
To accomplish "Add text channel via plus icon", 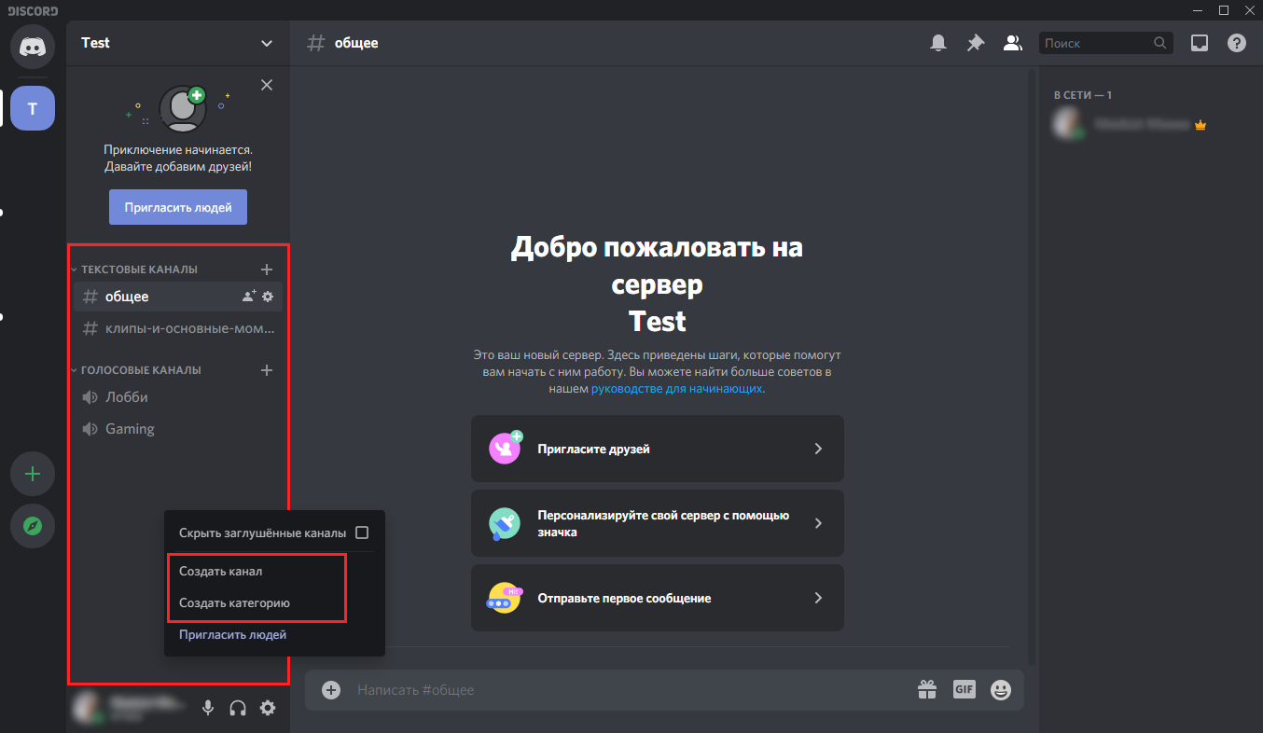I will click(267, 270).
